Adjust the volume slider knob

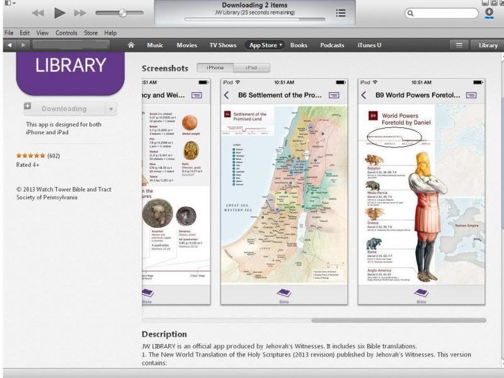pyautogui.click(x=122, y=13)
